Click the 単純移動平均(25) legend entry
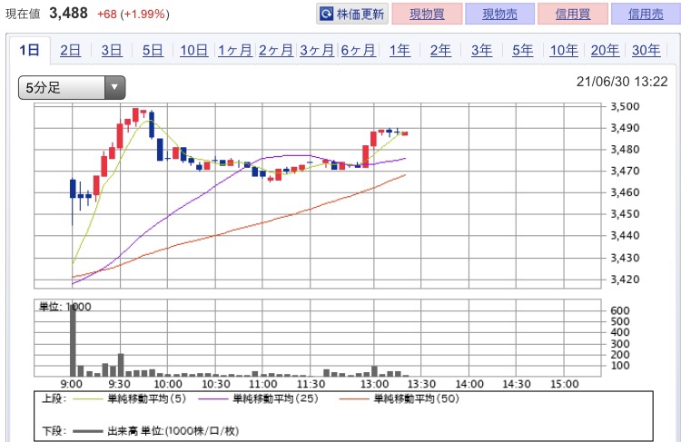Image resolution: width=681 pixels, height=442 pixels. pyautogui.click(x=258, y=398)
